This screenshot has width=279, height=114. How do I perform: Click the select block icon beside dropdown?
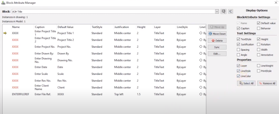pos(223,11)
